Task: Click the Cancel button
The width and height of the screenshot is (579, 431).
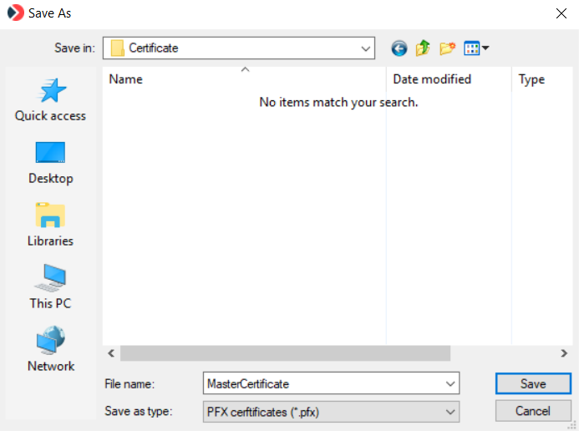Action: (533, 411)
